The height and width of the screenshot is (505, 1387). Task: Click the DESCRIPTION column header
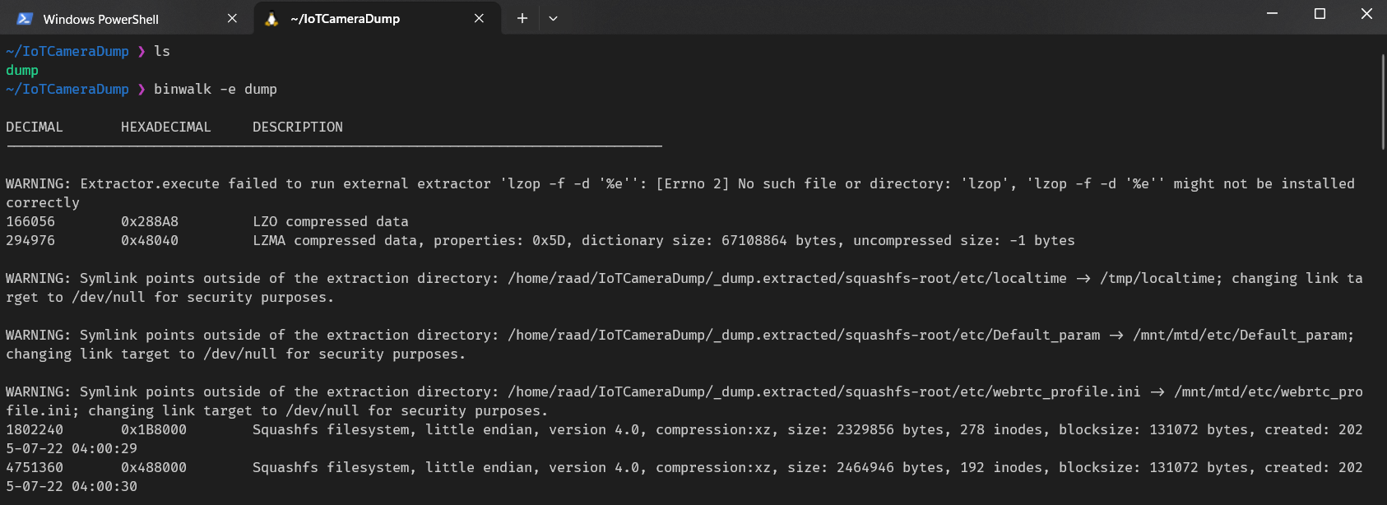298,127
